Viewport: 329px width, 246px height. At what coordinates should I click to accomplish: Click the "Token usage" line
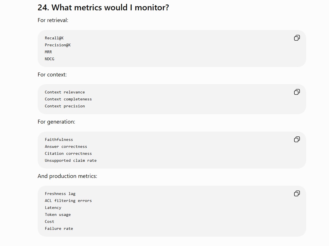(x=58, y=214)
